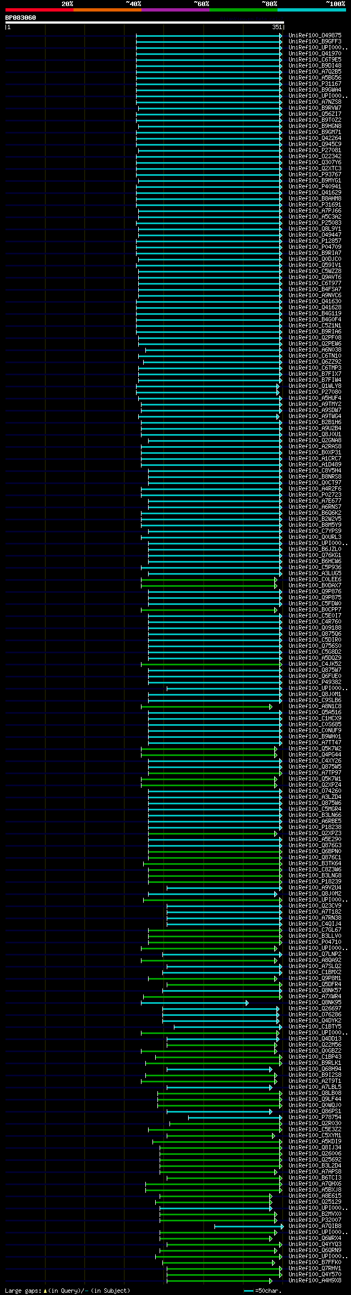Select hit label UniRef100_Q68H94

tap(315, 1069)
